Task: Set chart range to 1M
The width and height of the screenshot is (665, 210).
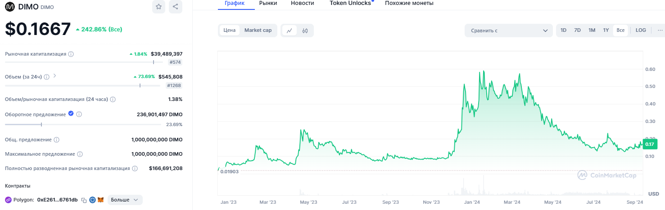Action: click(x=592, y=31)
